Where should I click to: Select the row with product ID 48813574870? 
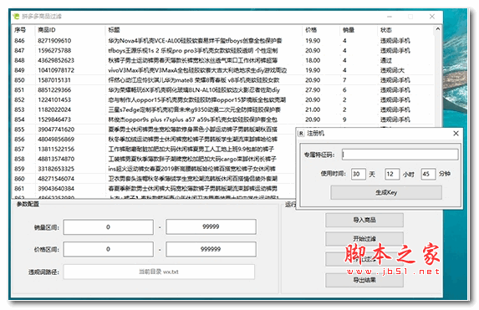(154, 159)
